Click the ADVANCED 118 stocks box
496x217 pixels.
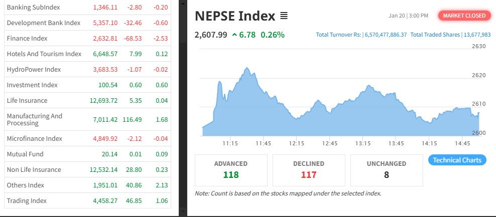[x=231, y=170]
